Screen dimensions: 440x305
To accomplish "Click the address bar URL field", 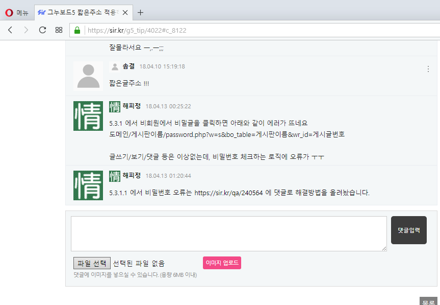I will click(x=255, y=30).
